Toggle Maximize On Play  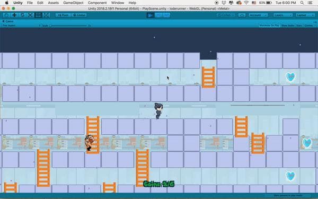click(269, 25)
